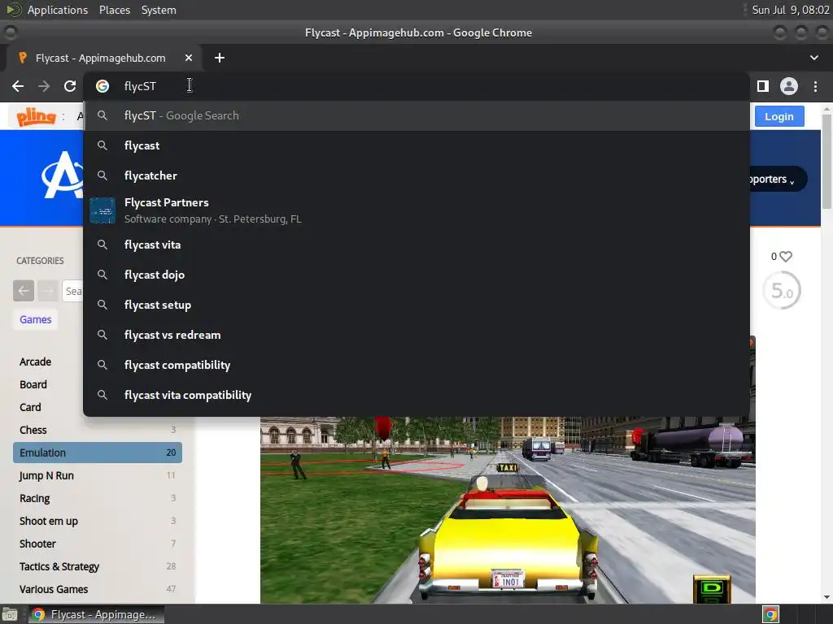The width and height of the screenshot is (833, 624).
Task: Click the Google icon in address bar
Action: click(102, 86)
